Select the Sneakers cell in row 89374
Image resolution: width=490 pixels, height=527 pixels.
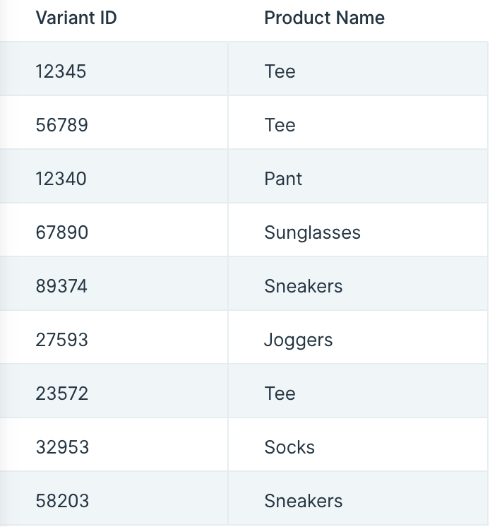pos(358,284)
